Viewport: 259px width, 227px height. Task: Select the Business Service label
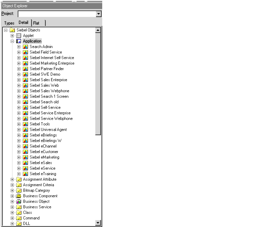pos(37,207)
